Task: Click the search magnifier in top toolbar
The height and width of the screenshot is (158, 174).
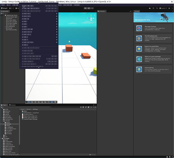Action: tap(157, 8)
